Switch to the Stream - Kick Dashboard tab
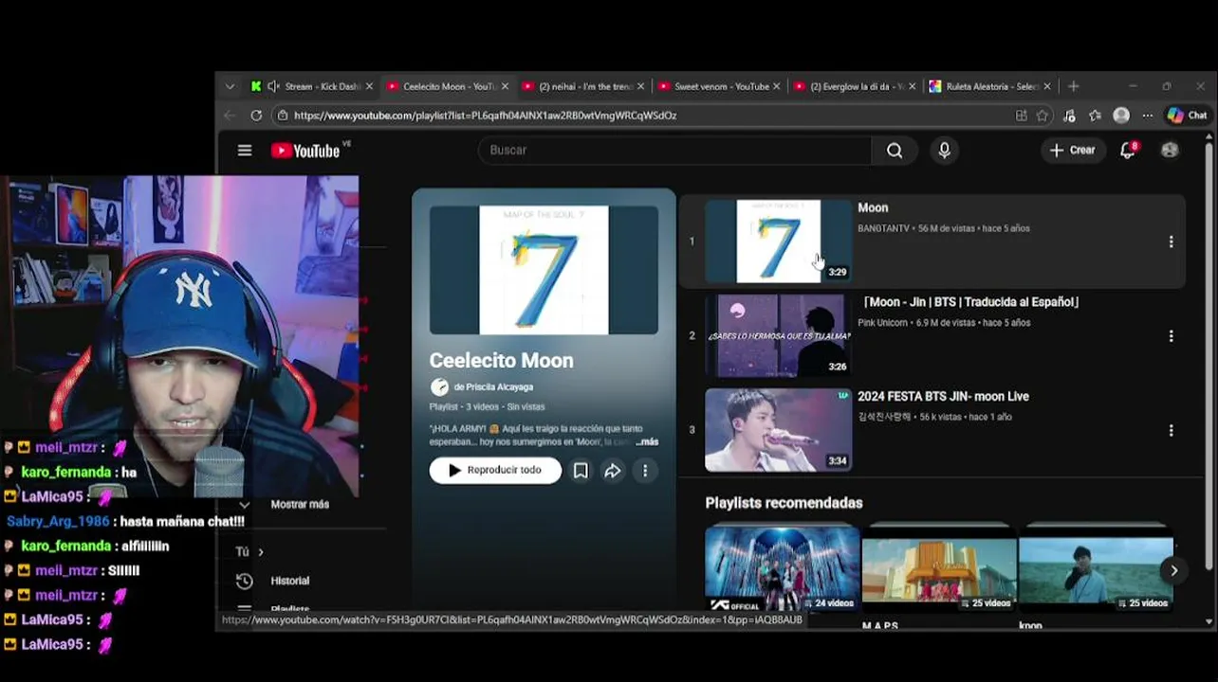This screenshot has width=1218, height=682. [313, 86]
